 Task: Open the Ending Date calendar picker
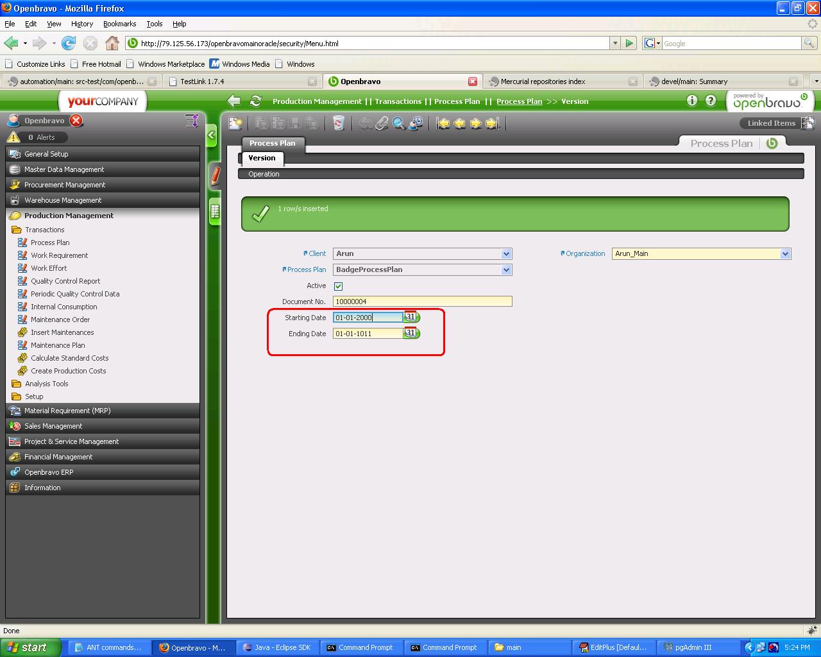(x=411, y=333)
